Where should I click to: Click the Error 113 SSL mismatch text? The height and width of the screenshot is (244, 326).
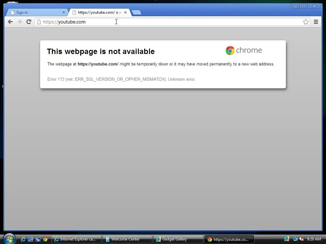click(x=121, y=79)
